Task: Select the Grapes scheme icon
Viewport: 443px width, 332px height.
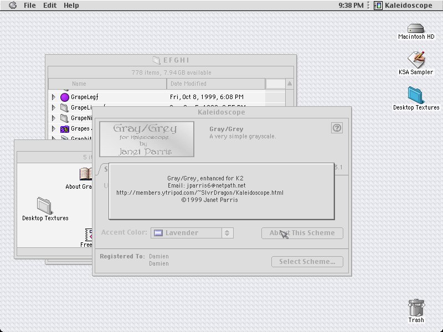Action: [65, 129]
